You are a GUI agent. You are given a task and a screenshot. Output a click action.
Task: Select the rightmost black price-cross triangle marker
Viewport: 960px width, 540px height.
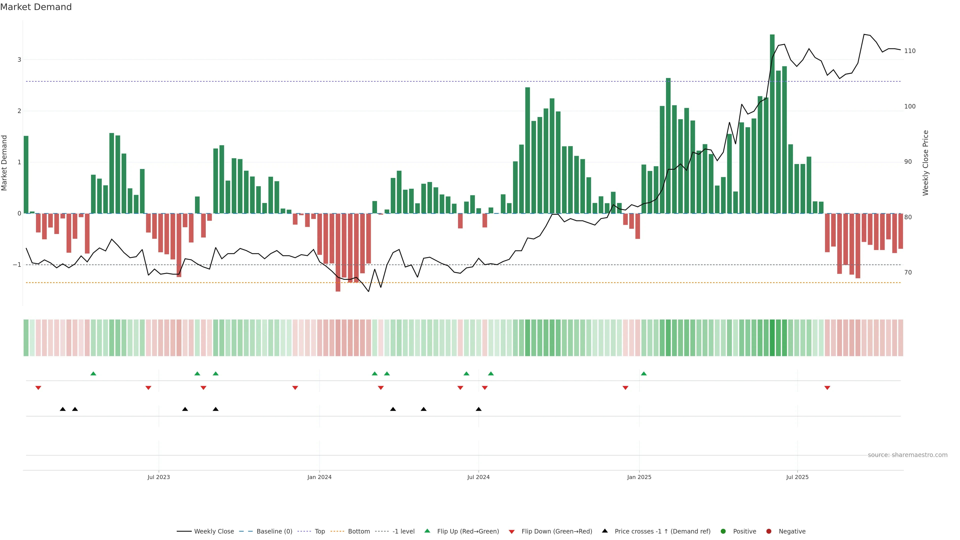pos(478,409)
